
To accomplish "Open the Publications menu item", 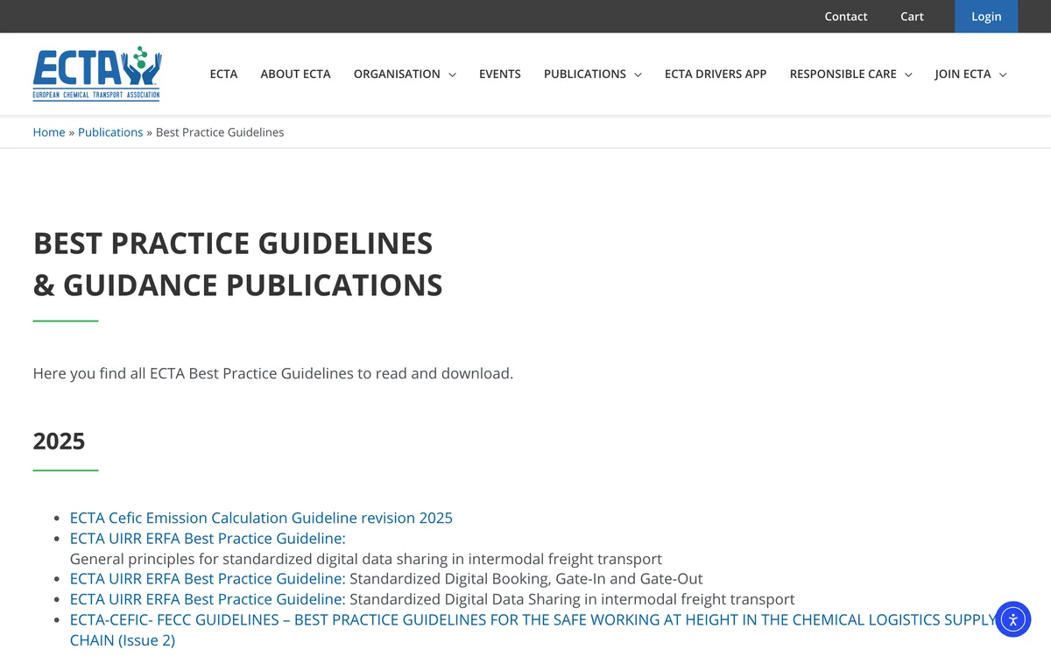I will (x=584, y=74).
